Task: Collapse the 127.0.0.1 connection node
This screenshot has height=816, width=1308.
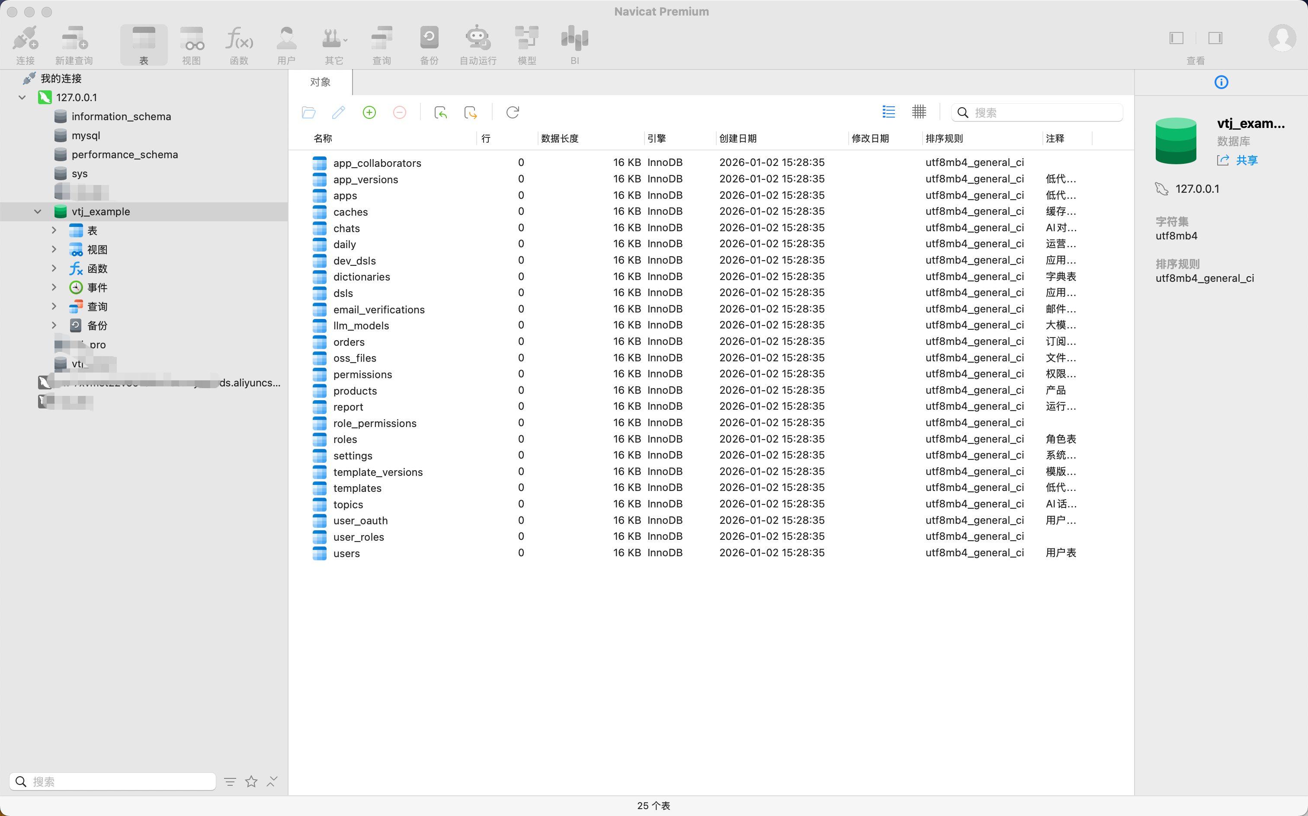Action: [x=22, y=98]
